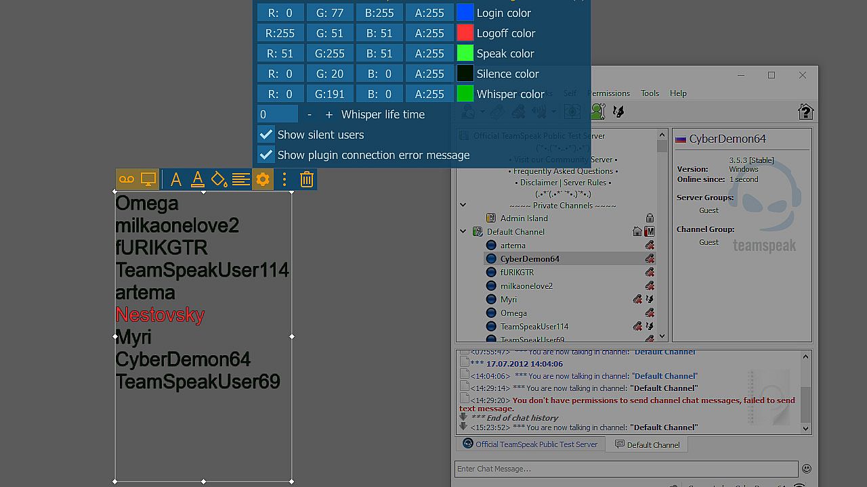Open the Permissions menu in TeamSpeak
The image size is (867, 487).
[x=609, y=93]
